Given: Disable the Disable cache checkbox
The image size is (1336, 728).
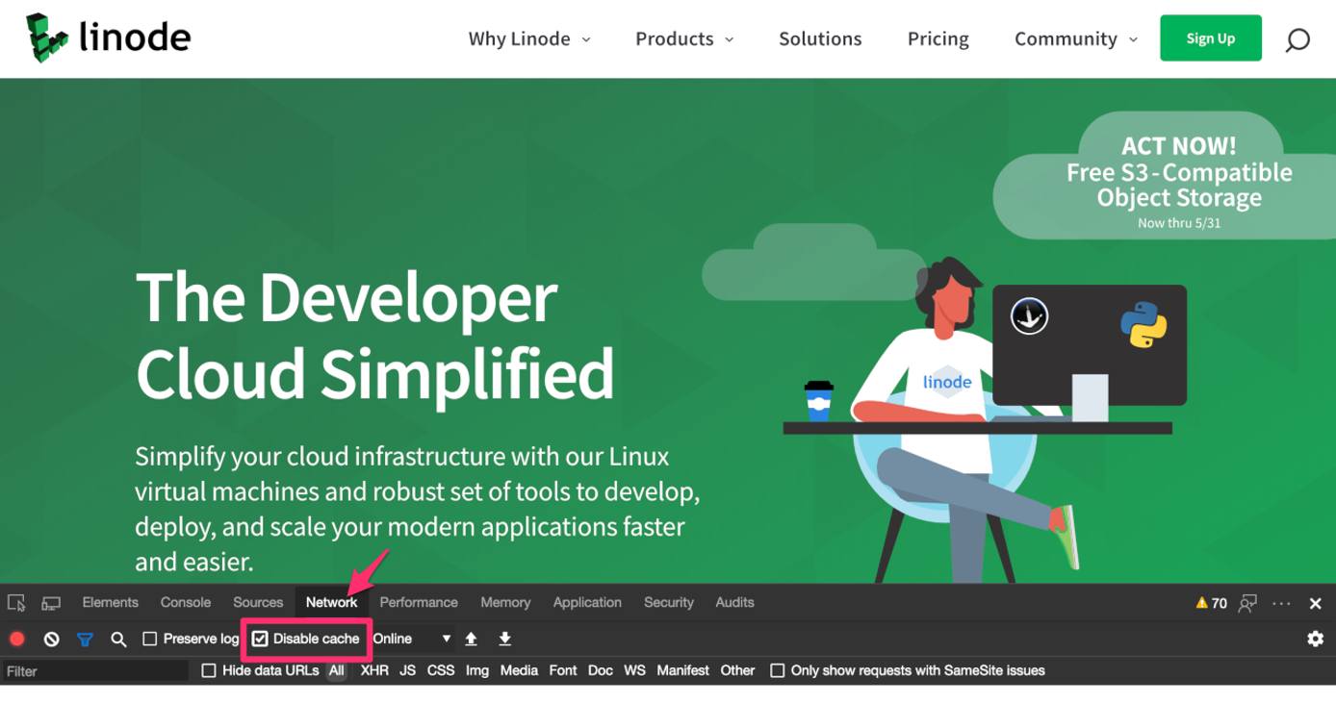Looking at the screenshot, I should [x=260, y=638].
